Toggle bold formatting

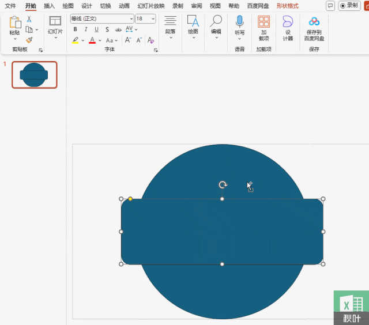76,29
